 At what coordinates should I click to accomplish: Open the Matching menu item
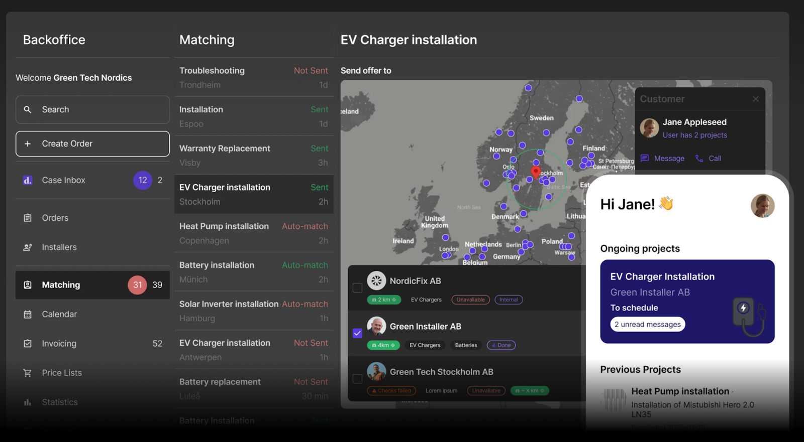(x=92, y=285)
